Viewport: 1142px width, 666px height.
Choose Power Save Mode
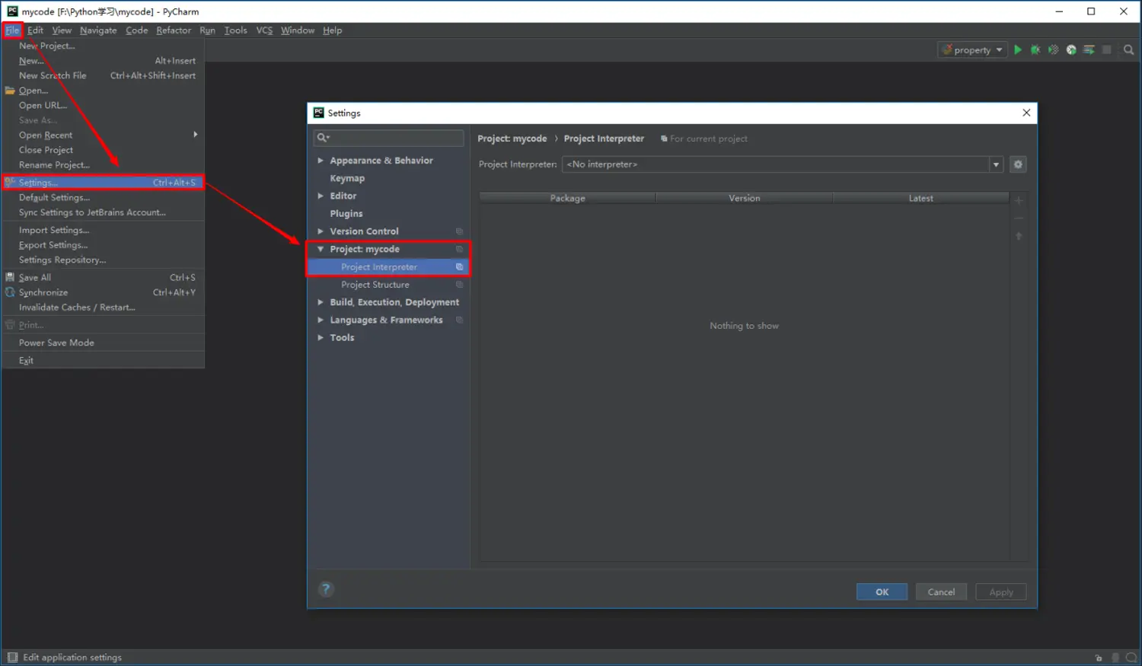tap(104, 343)
